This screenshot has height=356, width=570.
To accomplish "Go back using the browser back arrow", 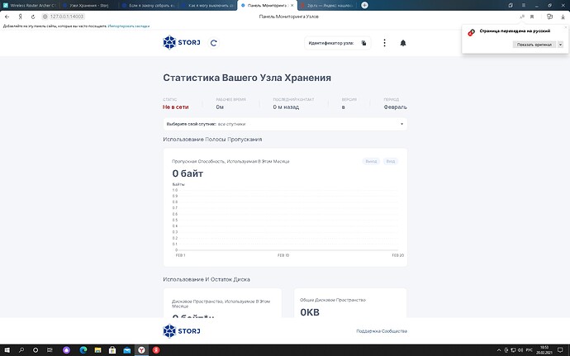I will pos(7,16).
